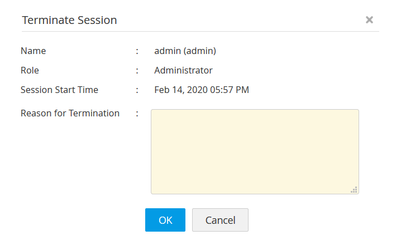Image resolution: width=401 pixels, height=245 pixels.
Task: Click the colon after the Name label
Action: click(137, 51)
